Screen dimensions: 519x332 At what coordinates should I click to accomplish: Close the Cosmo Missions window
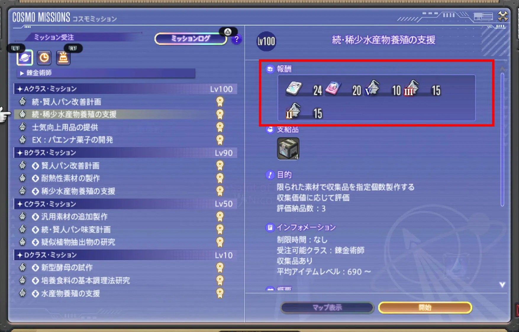[503, 16]
